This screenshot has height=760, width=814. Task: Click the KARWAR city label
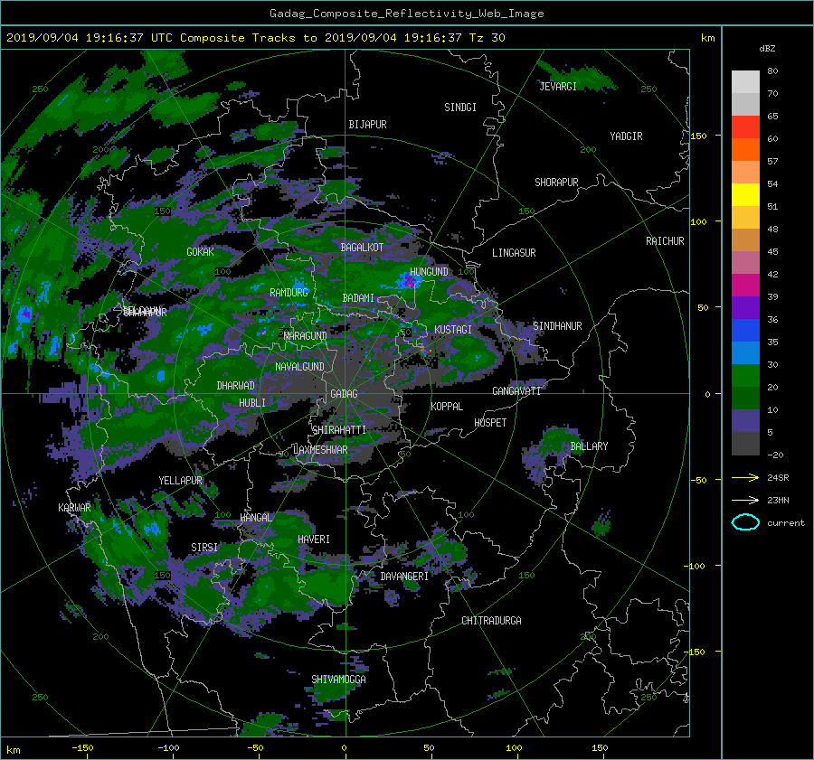[x=74, y=507]
